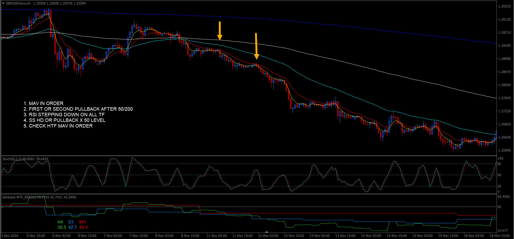Screen dimensions: 514x239
Task: Click the '18 Nov 15:00' time axis label
Action: [500, 236]
